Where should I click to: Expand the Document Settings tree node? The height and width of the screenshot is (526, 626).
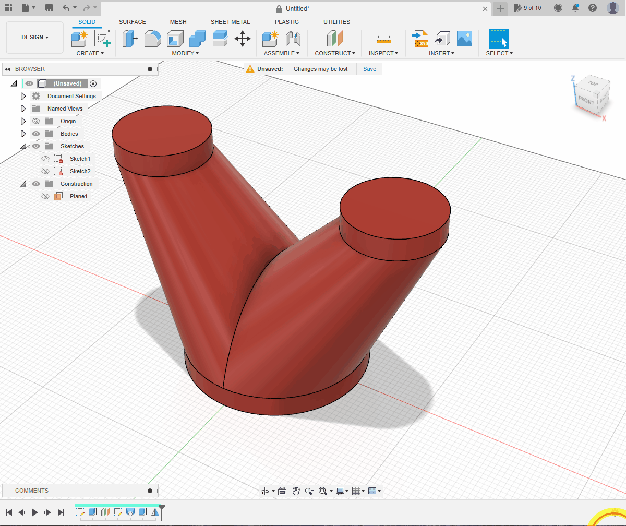pyautogui.click(x=23, y=96)
